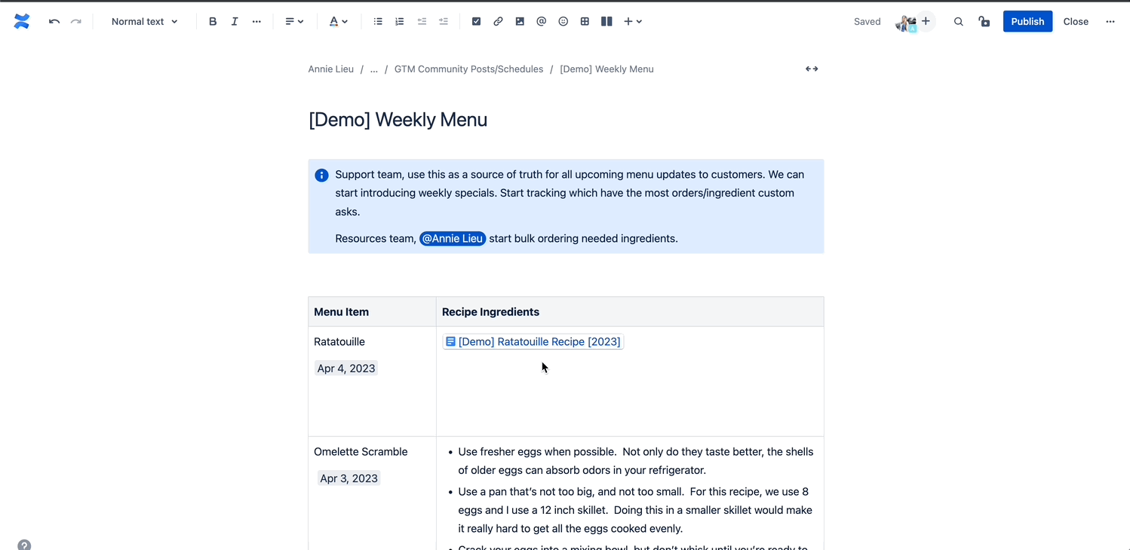This screenshot has height=550, width=1130.
Task: Expand the text alignment dropdown
Action: pyautogui.click(x=294, y=22)
